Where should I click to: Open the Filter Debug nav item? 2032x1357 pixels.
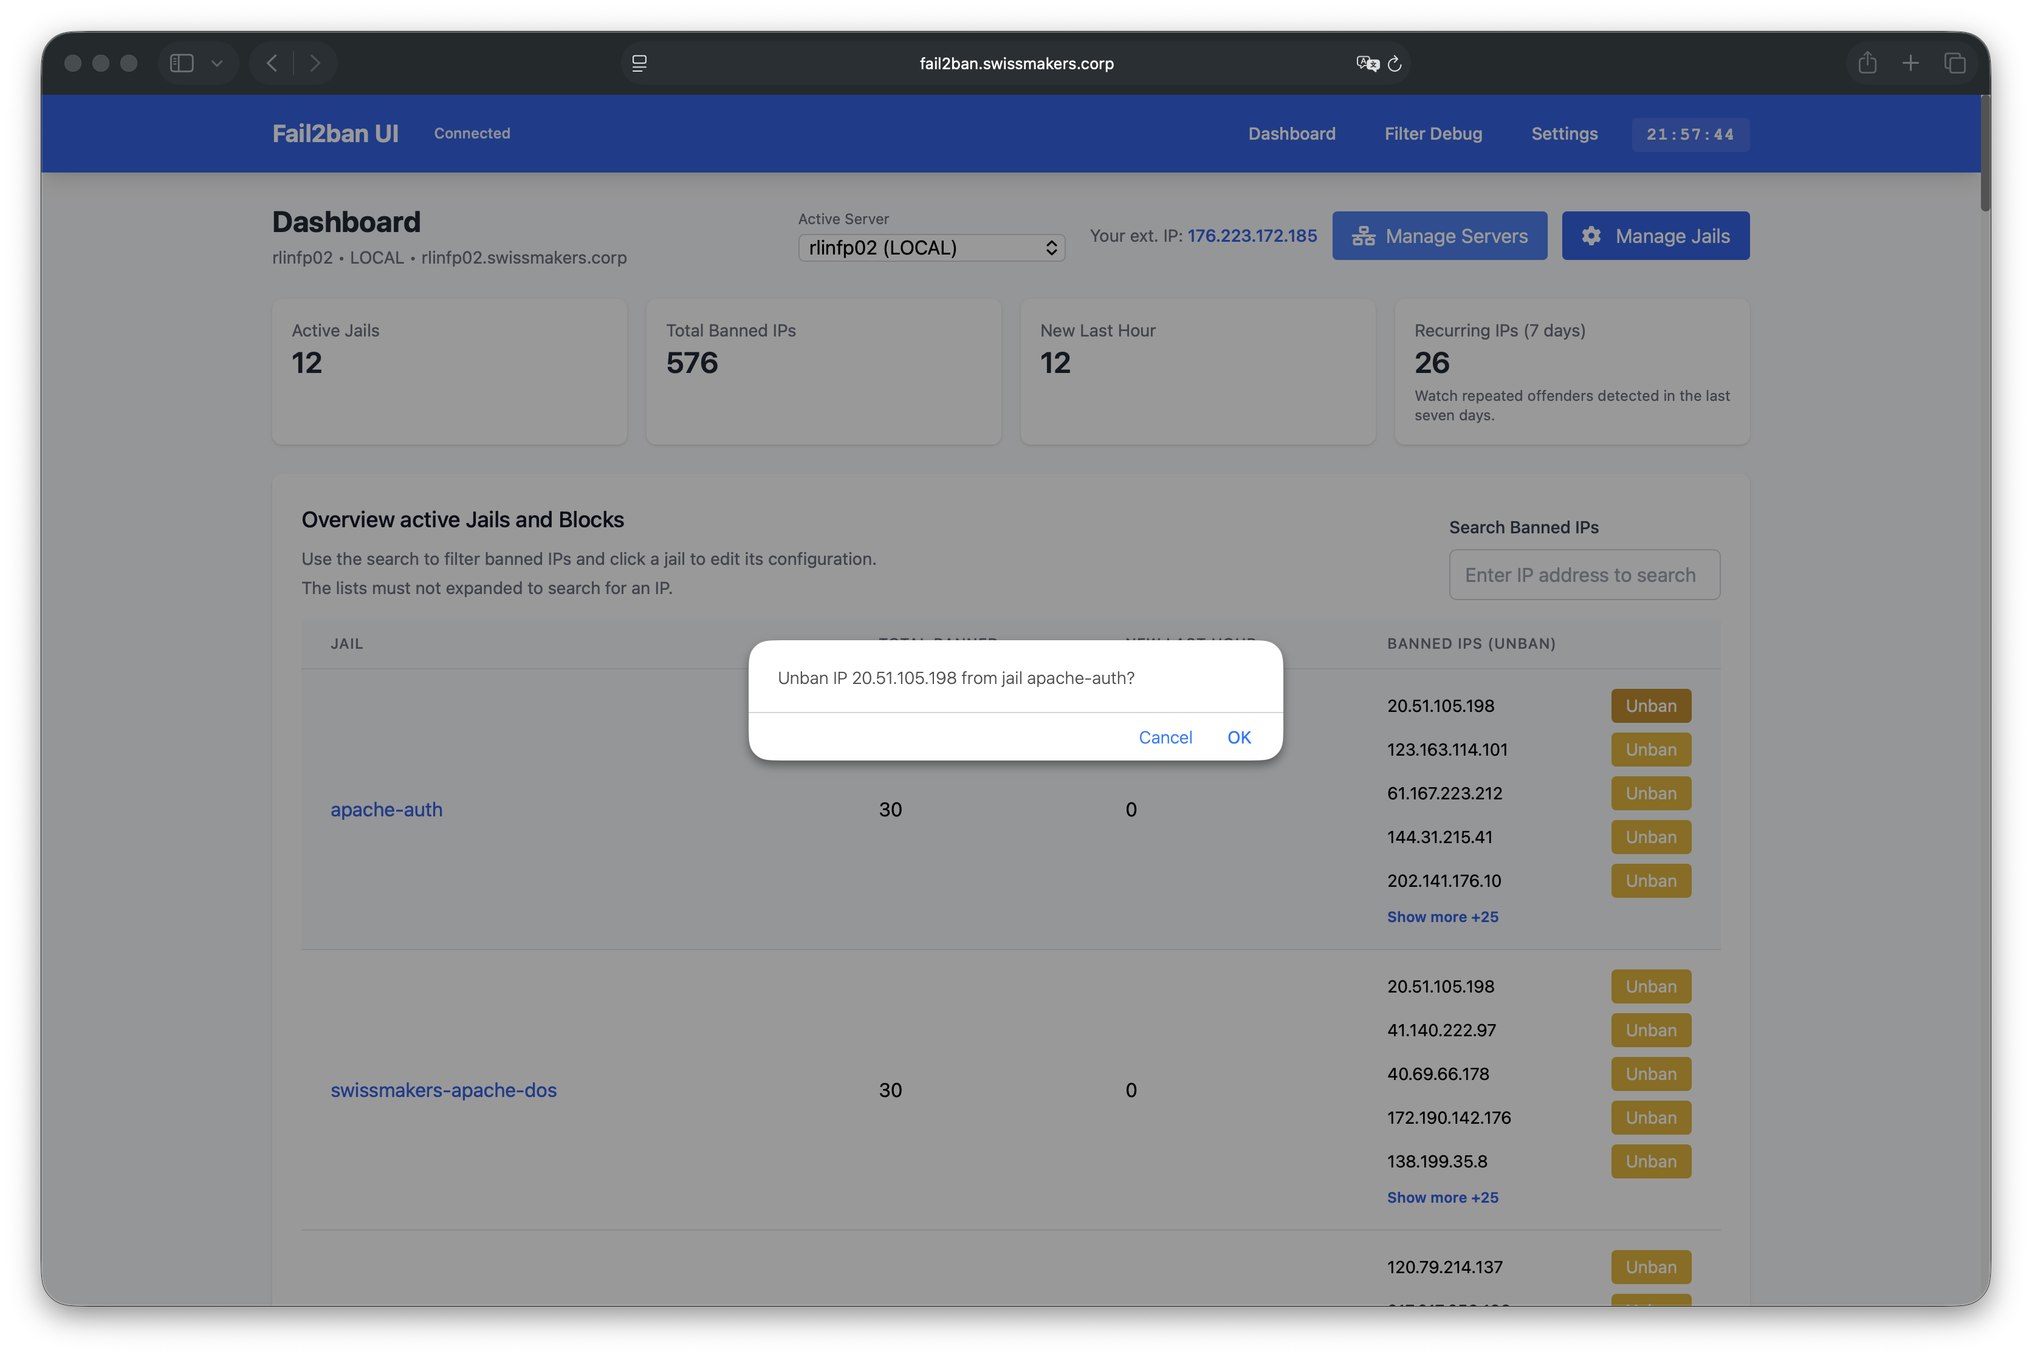click(x=1433, y=133)
